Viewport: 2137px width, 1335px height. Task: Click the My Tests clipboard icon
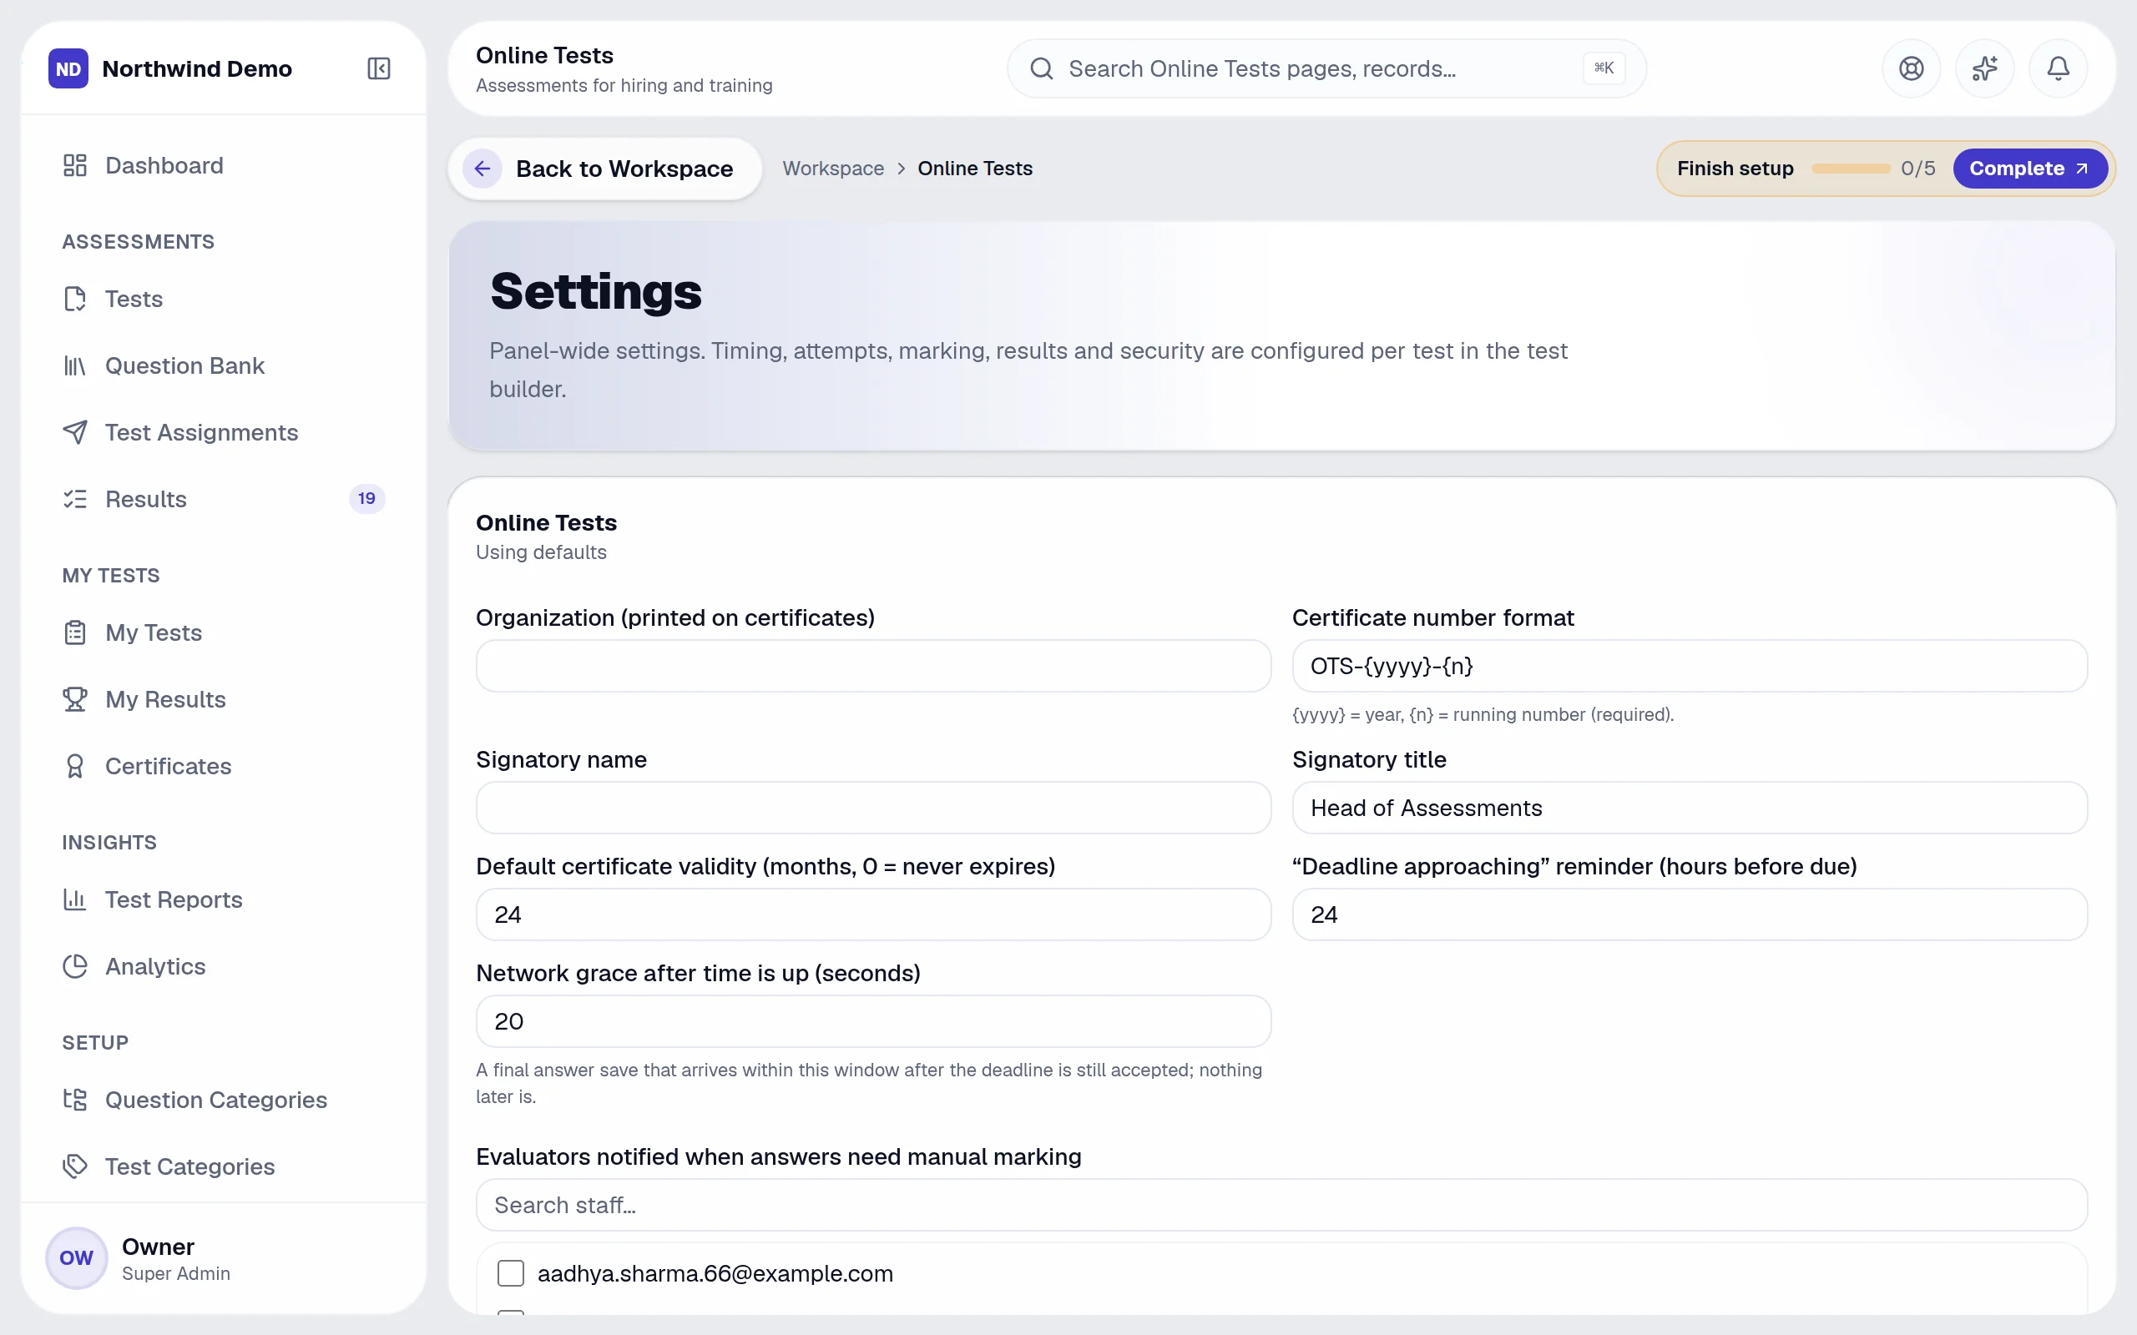[75, 633]
